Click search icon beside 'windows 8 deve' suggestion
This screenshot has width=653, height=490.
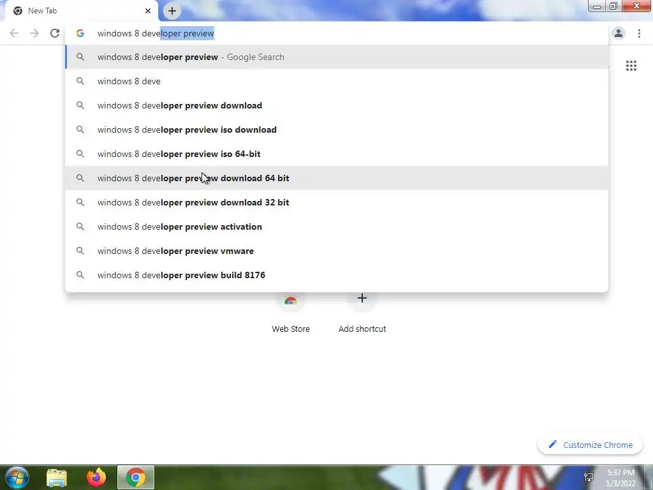click(x=80, y=81)
